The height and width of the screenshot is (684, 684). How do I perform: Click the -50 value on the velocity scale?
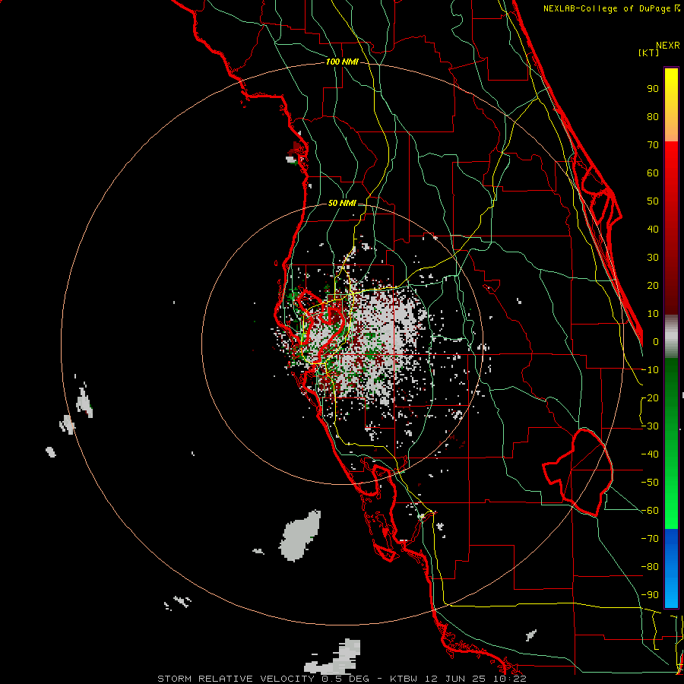point(650,483)
